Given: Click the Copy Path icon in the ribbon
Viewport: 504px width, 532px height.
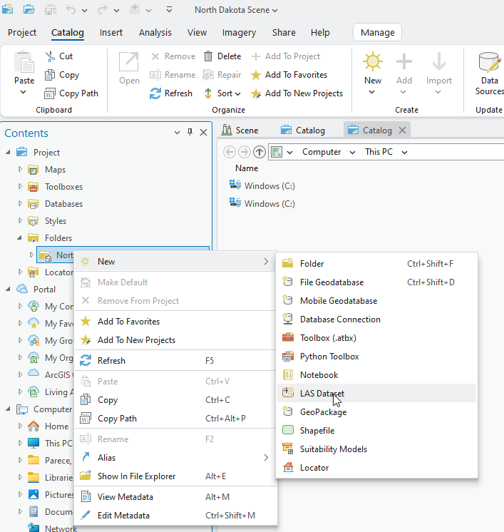Looking at the screenshot, I should (50, 93).
